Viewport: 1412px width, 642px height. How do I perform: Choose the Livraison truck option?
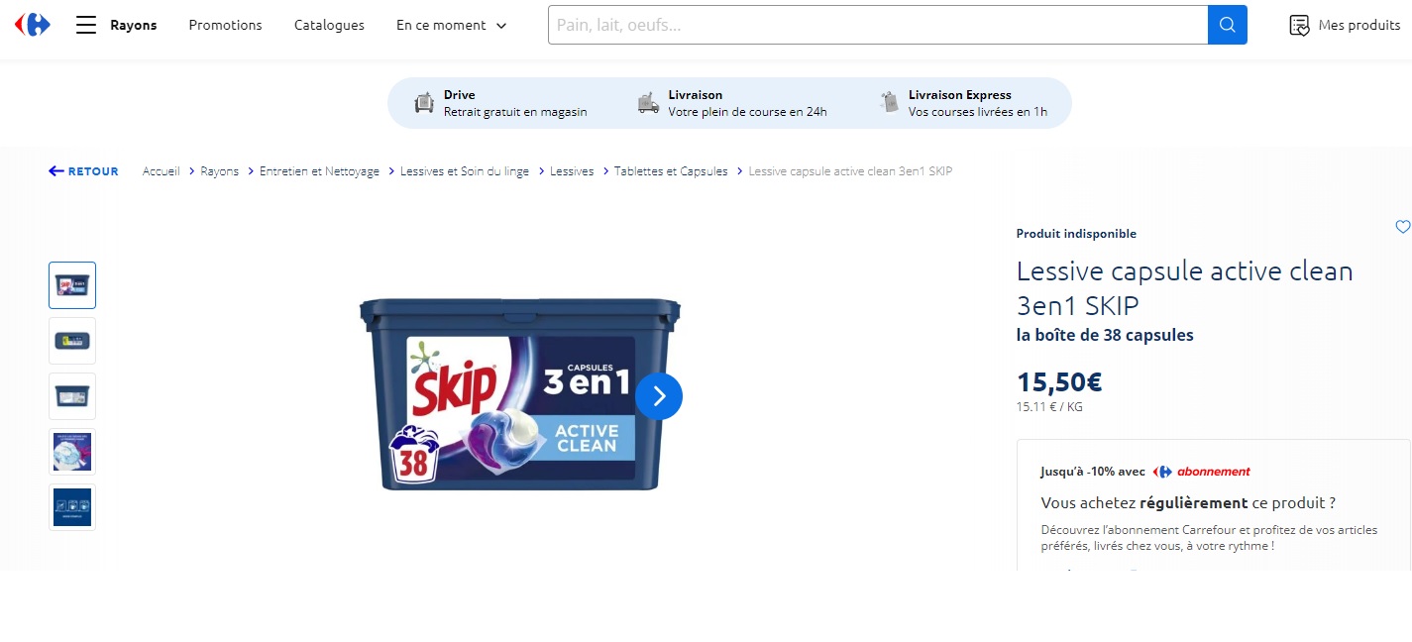coord(731,103)
